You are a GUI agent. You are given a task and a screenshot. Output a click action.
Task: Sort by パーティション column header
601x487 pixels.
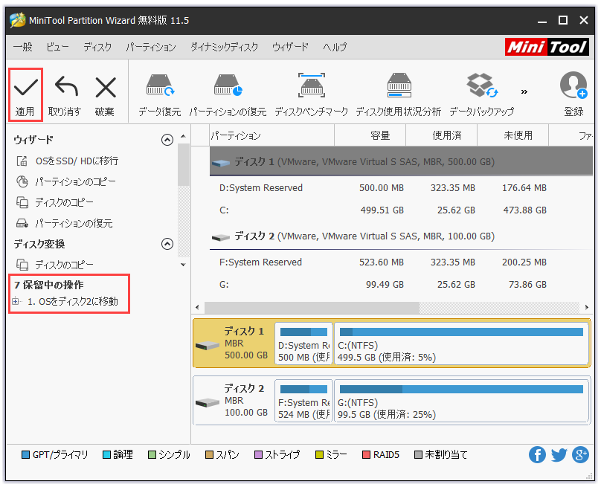[x=272, y=135]
